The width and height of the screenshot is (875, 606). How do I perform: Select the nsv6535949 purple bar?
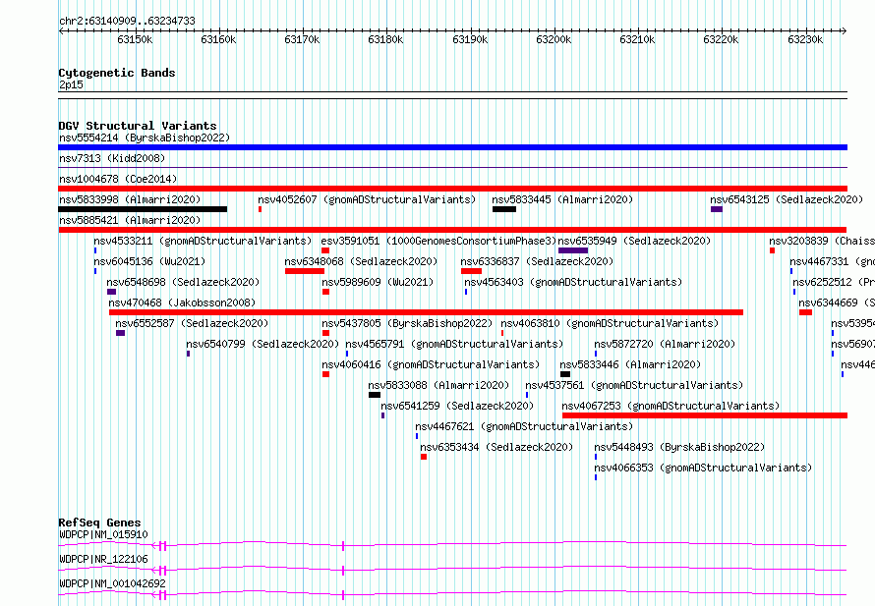click(573, 250)
